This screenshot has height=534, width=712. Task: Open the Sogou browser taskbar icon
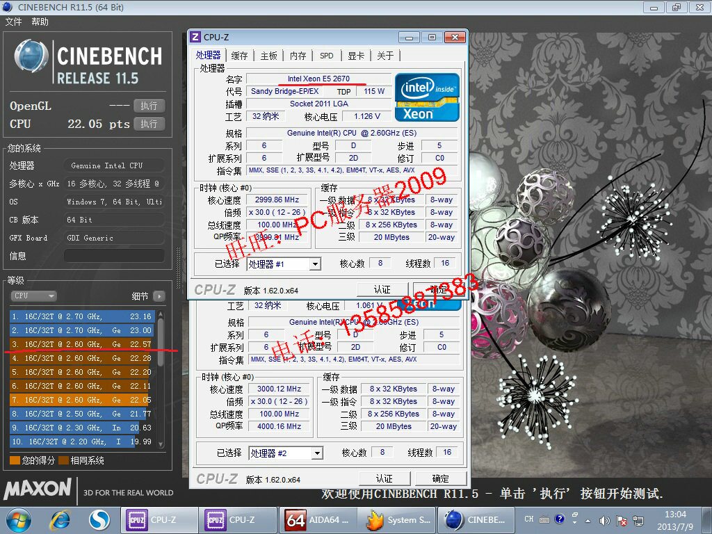[99, 520]
